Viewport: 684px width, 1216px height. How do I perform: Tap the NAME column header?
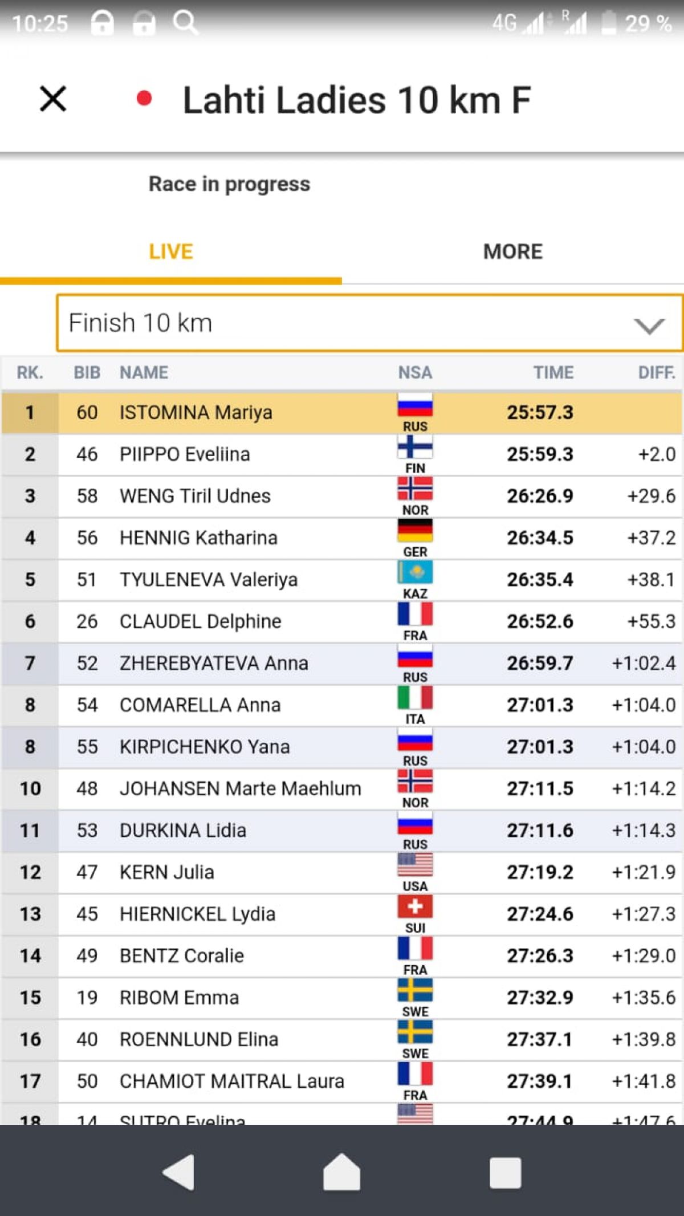pos(144,373)
